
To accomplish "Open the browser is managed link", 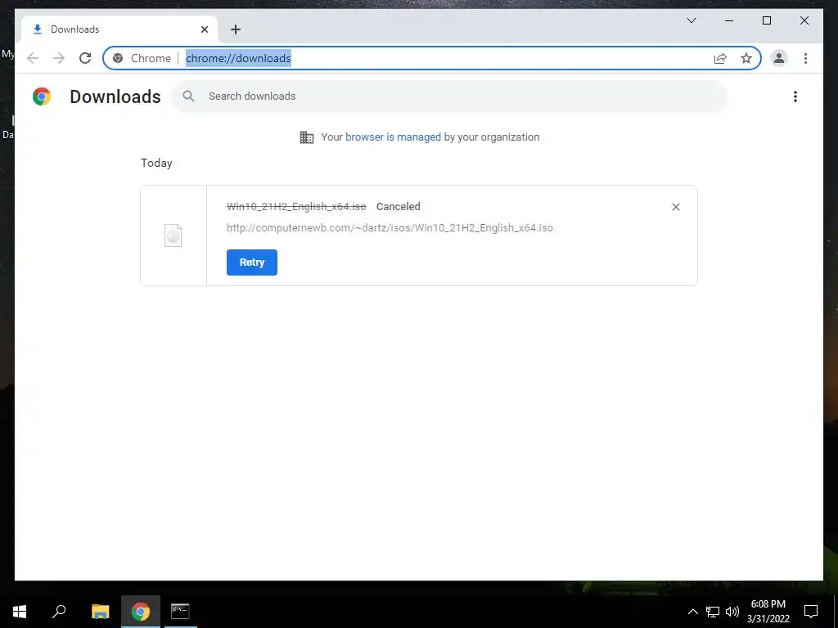I will pyautogui.click(x=393, y=137).
